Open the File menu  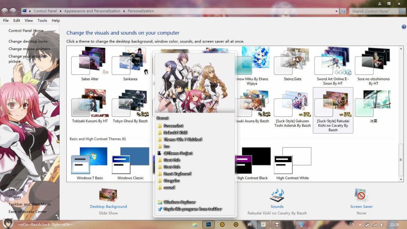[x=6, y=20]
